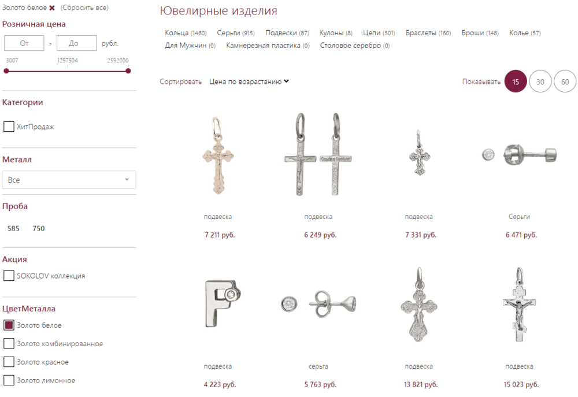Click the Сбросить все link
Image resolution: width=578 pixels, height=397 pixels.
[x=84, y=8]
